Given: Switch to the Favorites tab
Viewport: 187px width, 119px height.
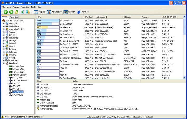Looking at the screenshot, I should pyautogui.click(x=14, y=17).
